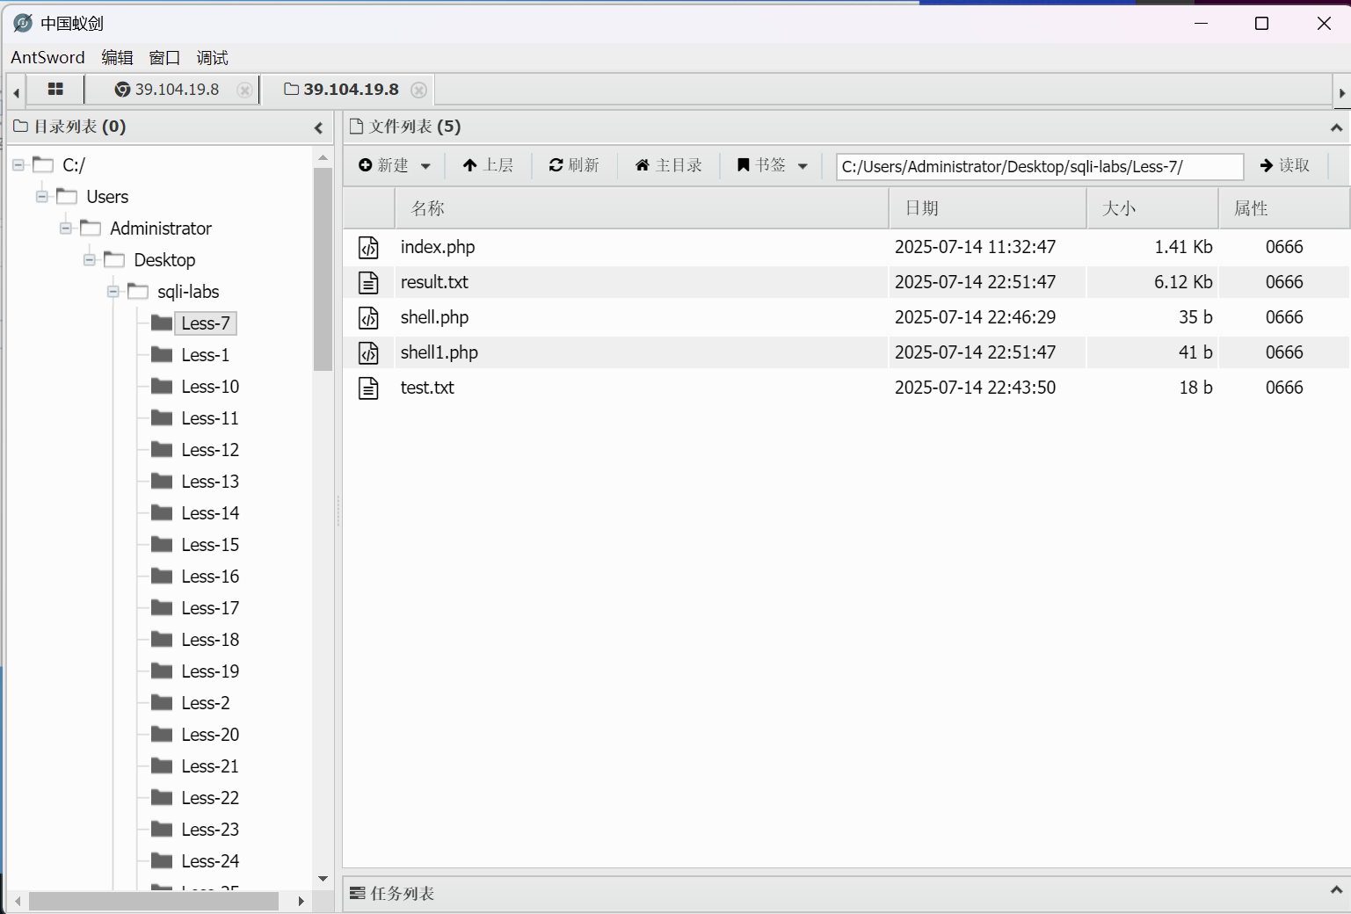Collapse the 目录列表 panel

[318, 128]
